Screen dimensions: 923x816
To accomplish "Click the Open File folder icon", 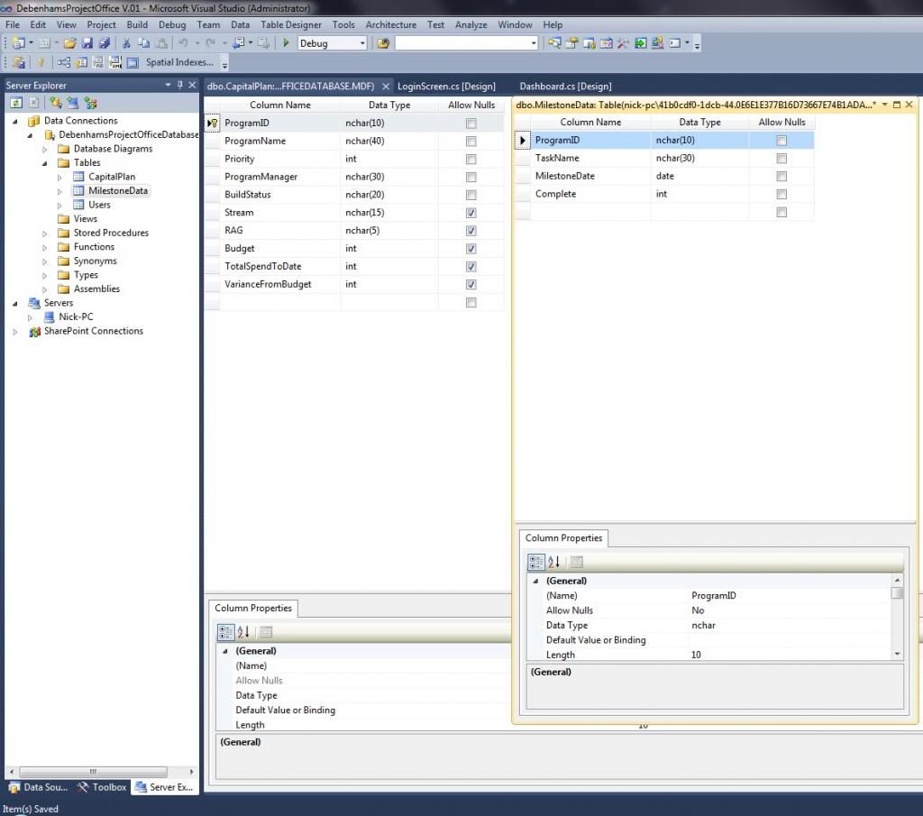I will 70,43.
